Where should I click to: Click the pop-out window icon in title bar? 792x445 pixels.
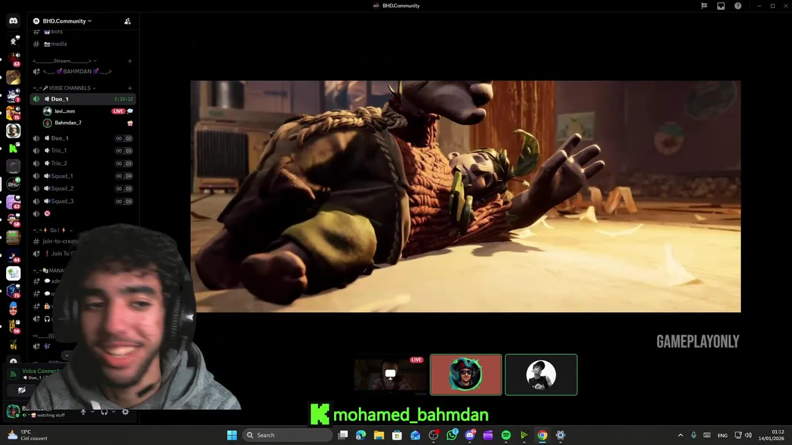tap(721, 6)
